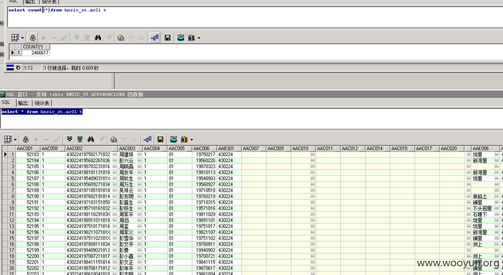Click query-by-example icon in table data window

[114, 139]
